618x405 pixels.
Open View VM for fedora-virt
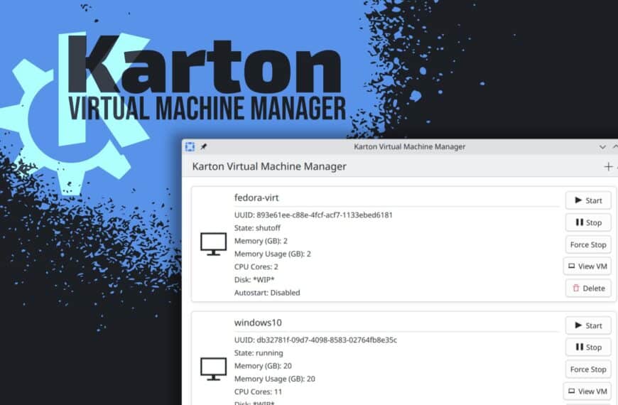(x=587, y=266)
